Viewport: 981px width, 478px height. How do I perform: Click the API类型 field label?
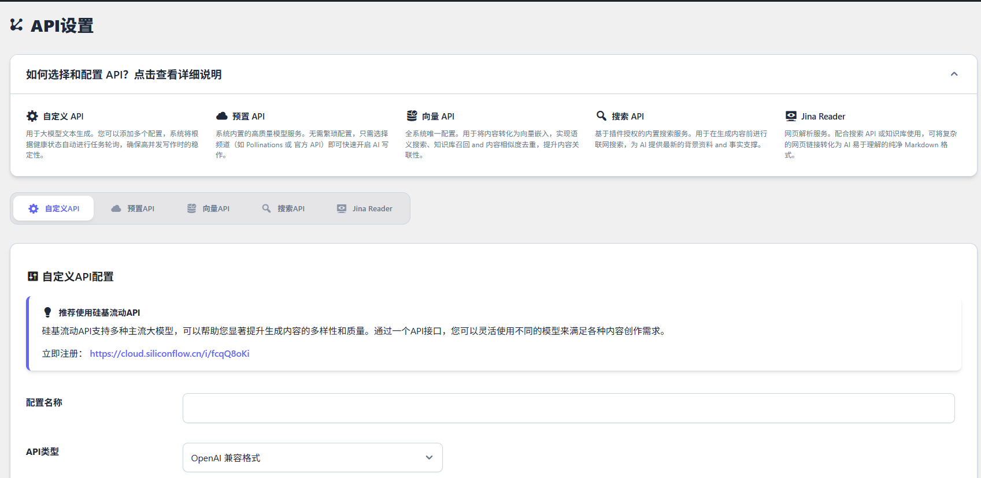tap(42, 451)
